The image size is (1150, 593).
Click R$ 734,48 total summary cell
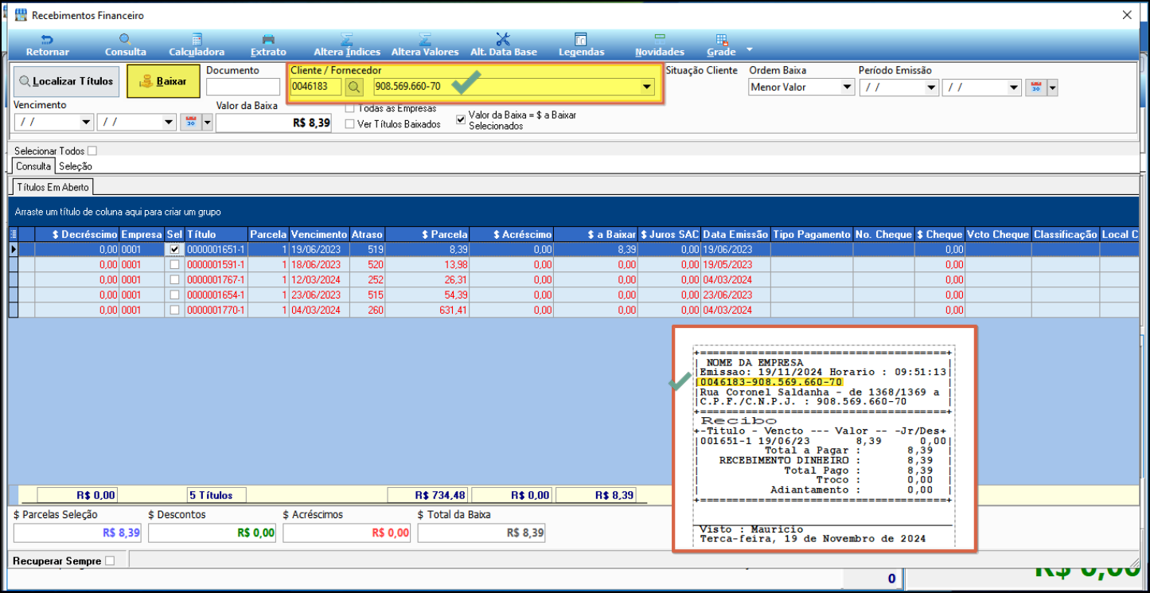427,495
